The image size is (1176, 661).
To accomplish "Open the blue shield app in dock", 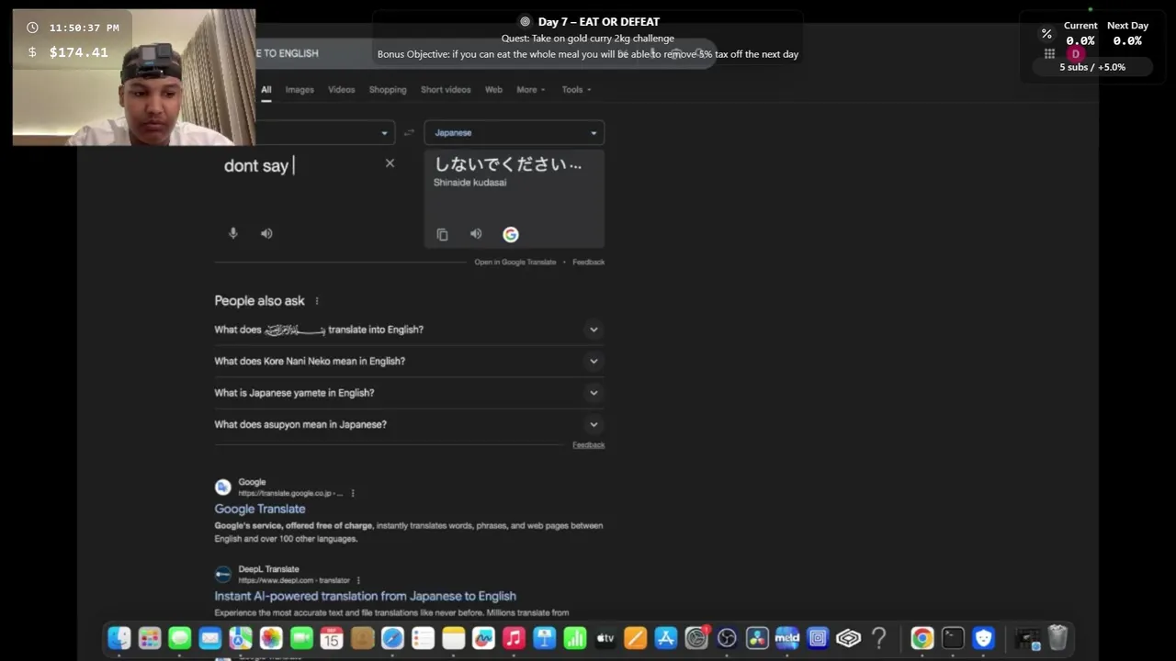I will tap(983, 638).
